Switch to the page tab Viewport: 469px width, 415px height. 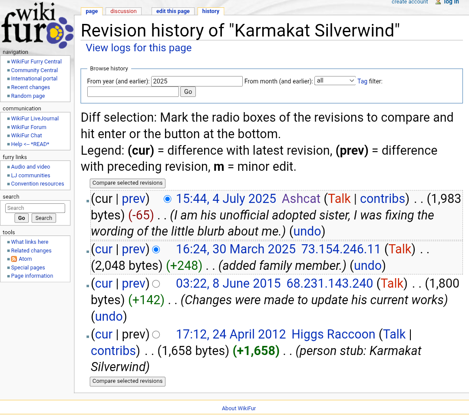[x=92, y=11]
